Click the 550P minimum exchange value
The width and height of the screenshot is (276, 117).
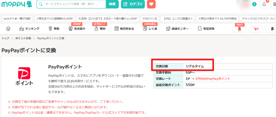[190, 85]
